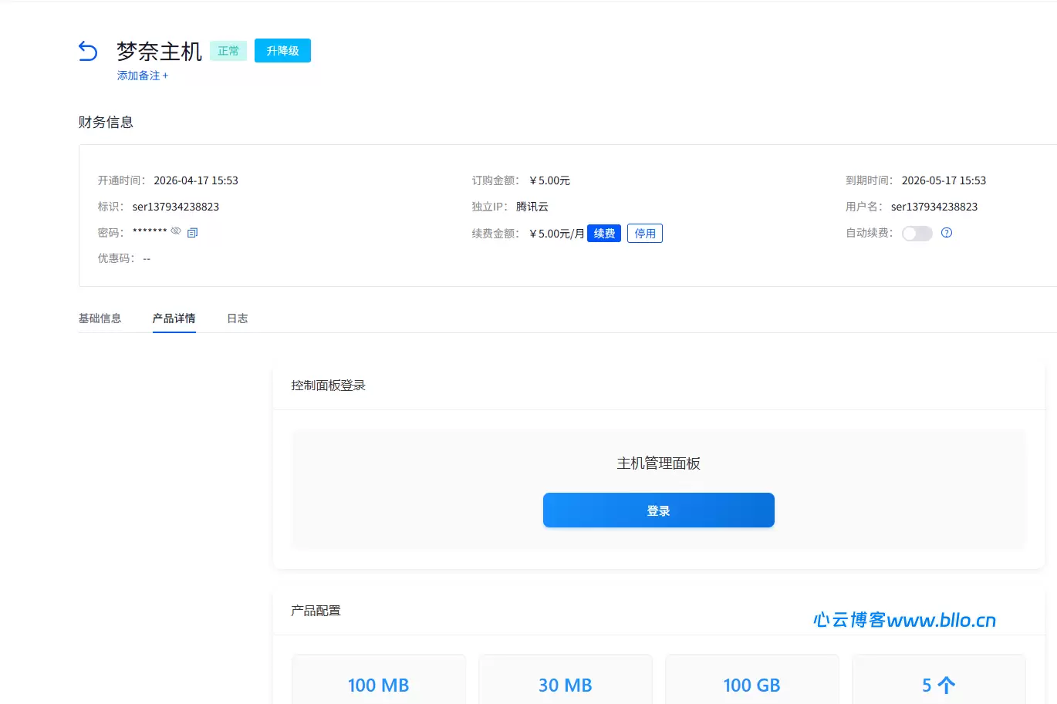Open the 日志 logs tab
Image resolution: width=1057 pixels, height=704 pixels.
(237, 318)
